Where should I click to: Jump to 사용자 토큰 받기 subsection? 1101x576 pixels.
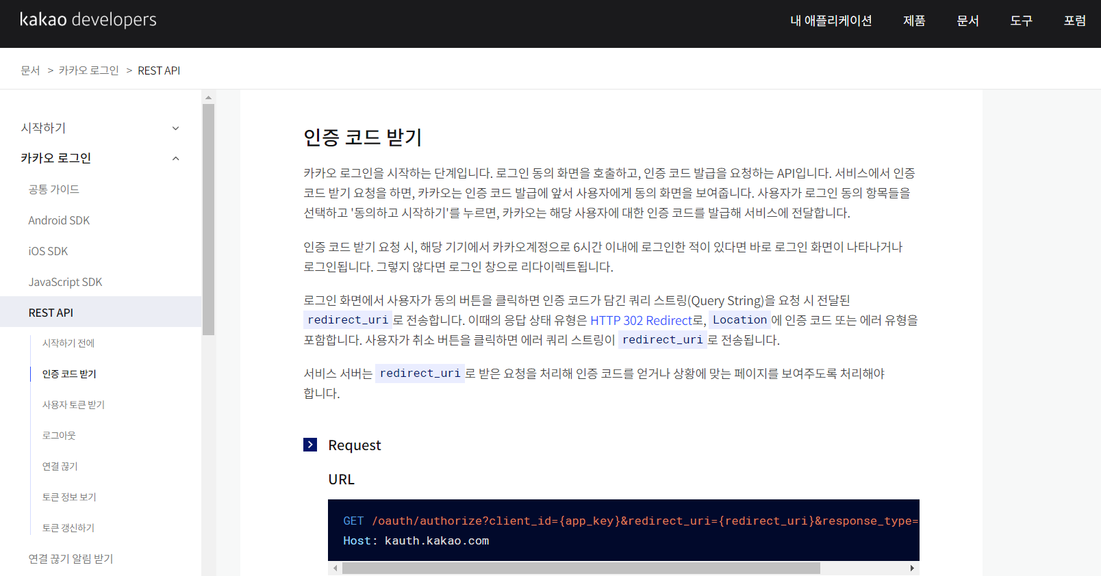click(x=73, y=405)
